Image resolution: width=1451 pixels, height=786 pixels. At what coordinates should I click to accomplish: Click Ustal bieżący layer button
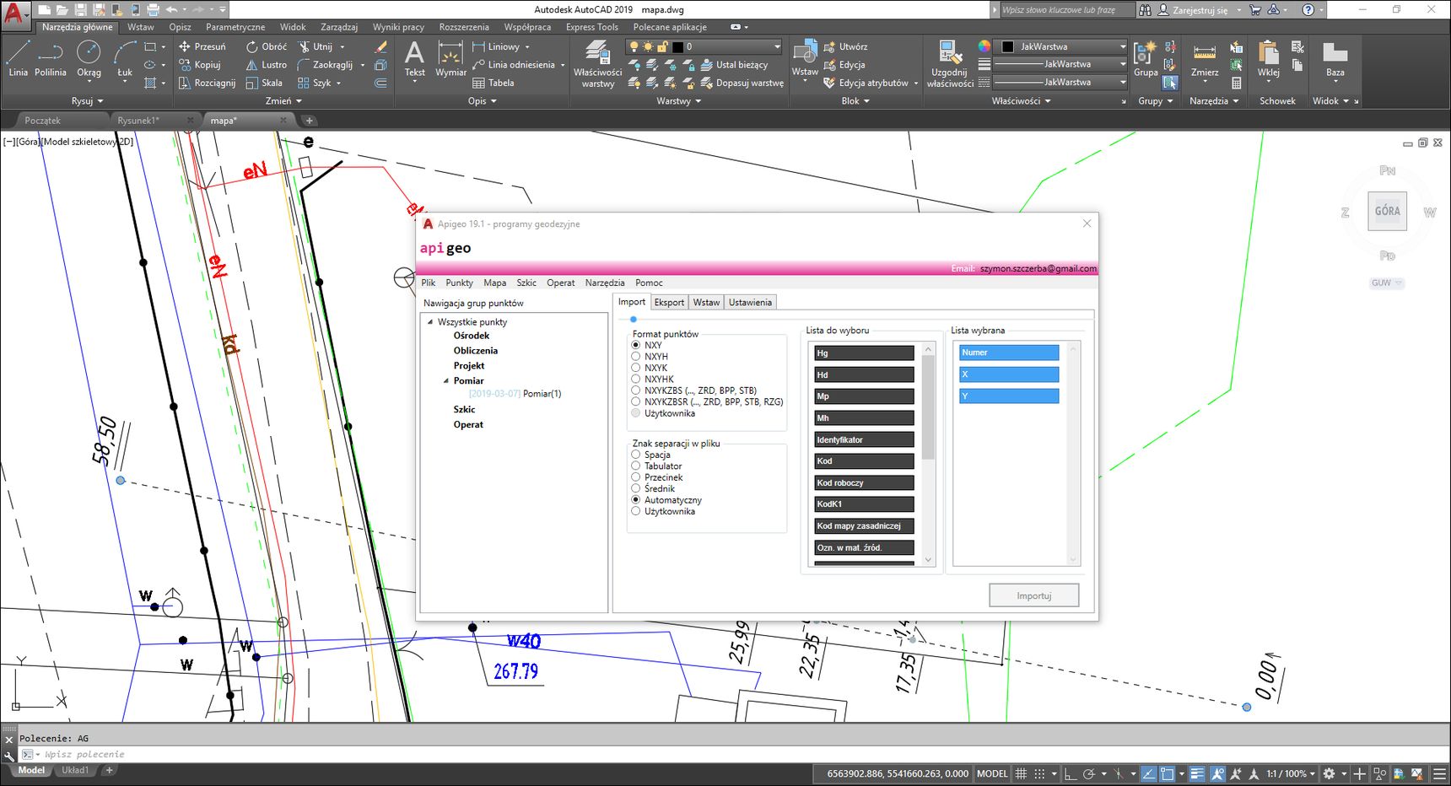pos(733,65)
